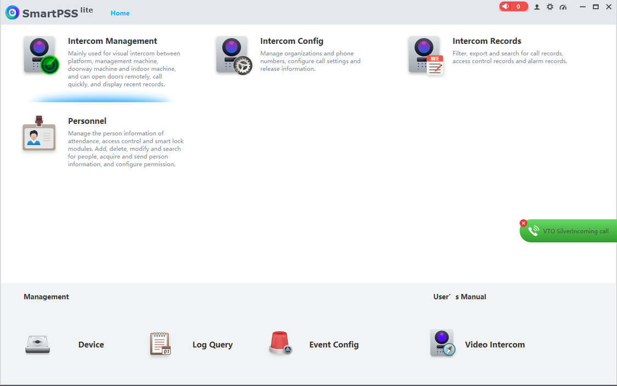
Task: Click the Personnel description text
Action: pyautogui.click(x=126, y=149)
